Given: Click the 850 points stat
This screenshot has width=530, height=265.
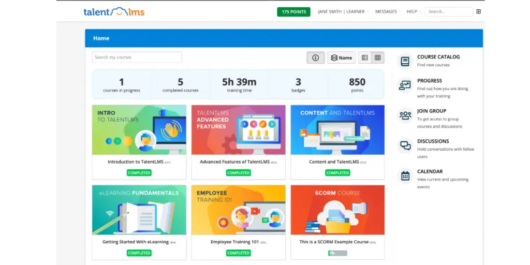Looking at the screenshot, I should point(357,85).
